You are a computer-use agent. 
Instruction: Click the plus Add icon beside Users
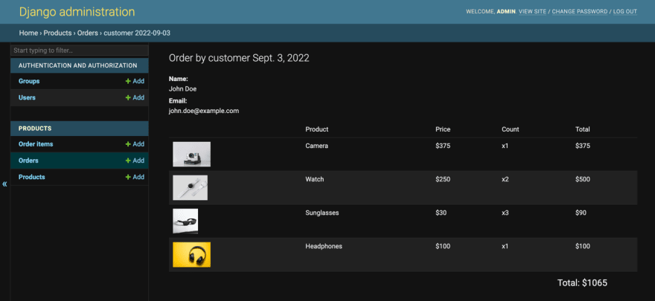pos(128,97)
